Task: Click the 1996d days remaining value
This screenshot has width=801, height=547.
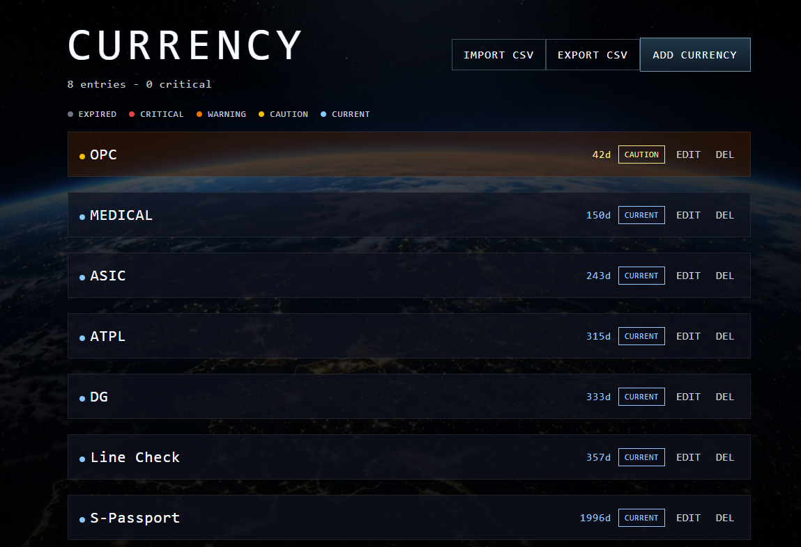Action: pos(595,518)
